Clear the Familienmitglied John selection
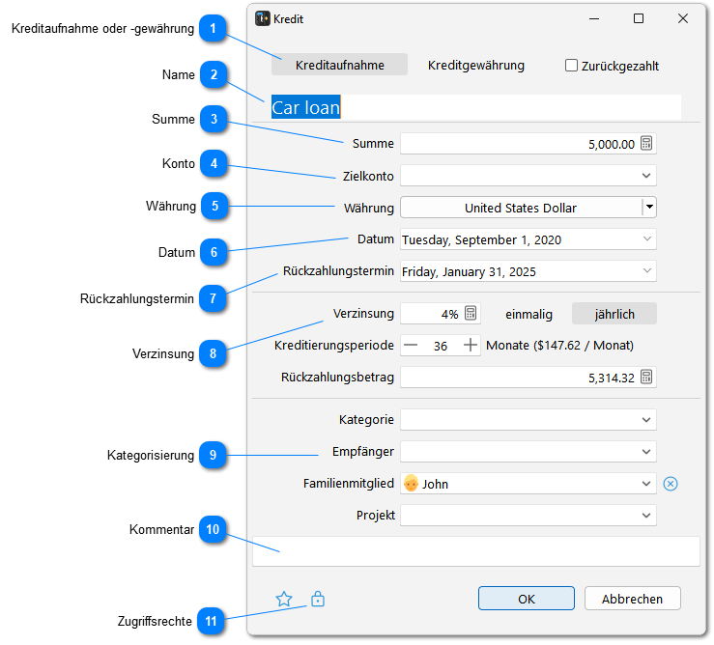The height and width of the screenshot is (645, 714). coord(671,484)
